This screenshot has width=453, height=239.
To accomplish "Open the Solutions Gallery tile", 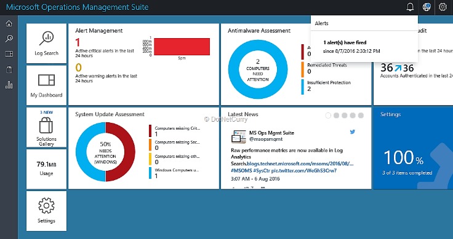I will pyautogui.click(x=47, y=127).
